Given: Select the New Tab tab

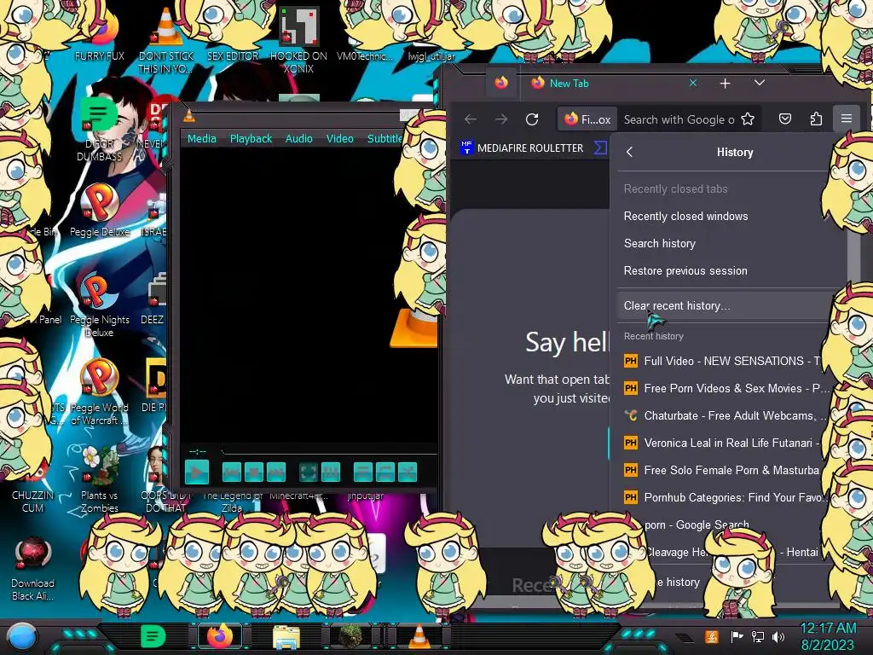Looking at the screenshot, I should [x=612, y=84].
